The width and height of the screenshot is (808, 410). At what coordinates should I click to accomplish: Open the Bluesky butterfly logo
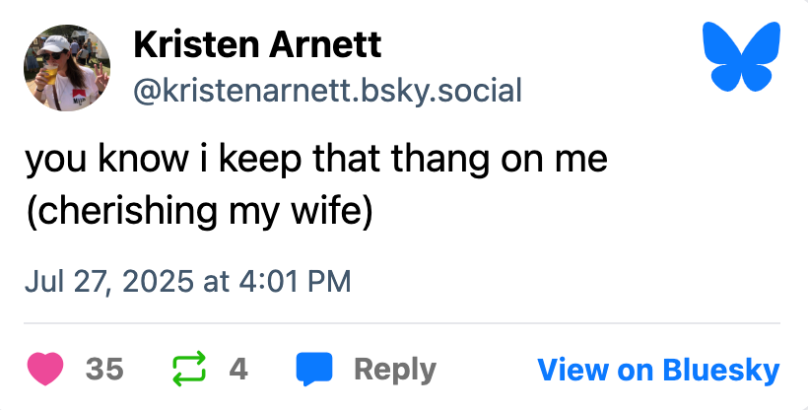[x=740, y=59]
